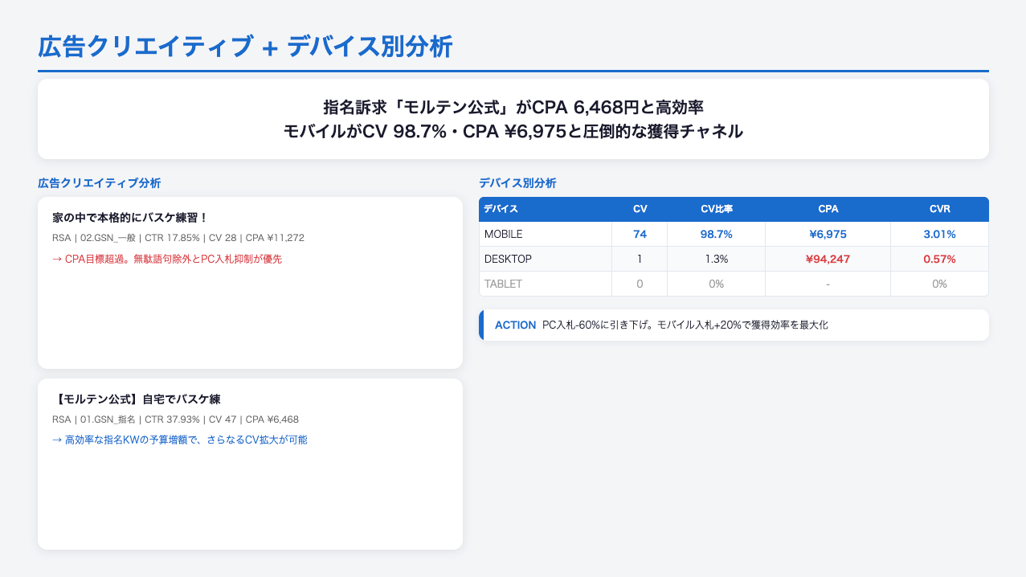Click the CV比率 column header

(716, 209)
